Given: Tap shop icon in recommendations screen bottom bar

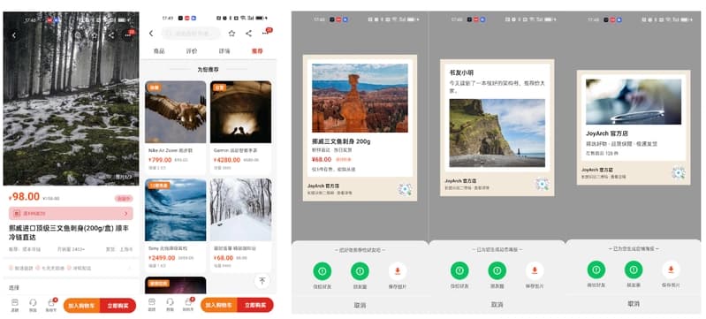Looking at the screenshot, I should tap(152, 304).
